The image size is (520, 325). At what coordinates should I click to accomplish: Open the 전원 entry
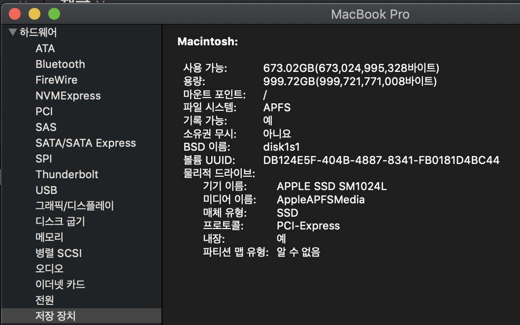(x=44, y=300)
